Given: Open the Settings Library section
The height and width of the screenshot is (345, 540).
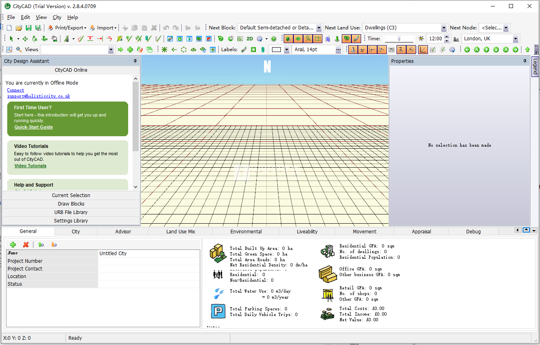Looking at the screenshot, I should [71, 221].
